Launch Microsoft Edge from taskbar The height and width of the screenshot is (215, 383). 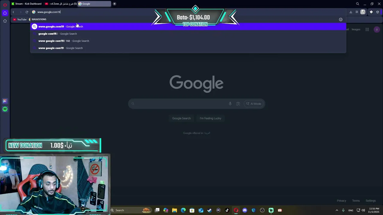click(183, 210)
